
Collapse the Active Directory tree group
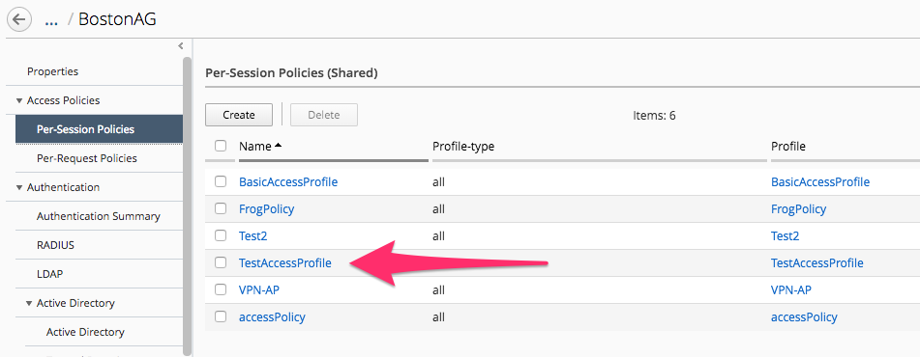click(x=29, y=304)
